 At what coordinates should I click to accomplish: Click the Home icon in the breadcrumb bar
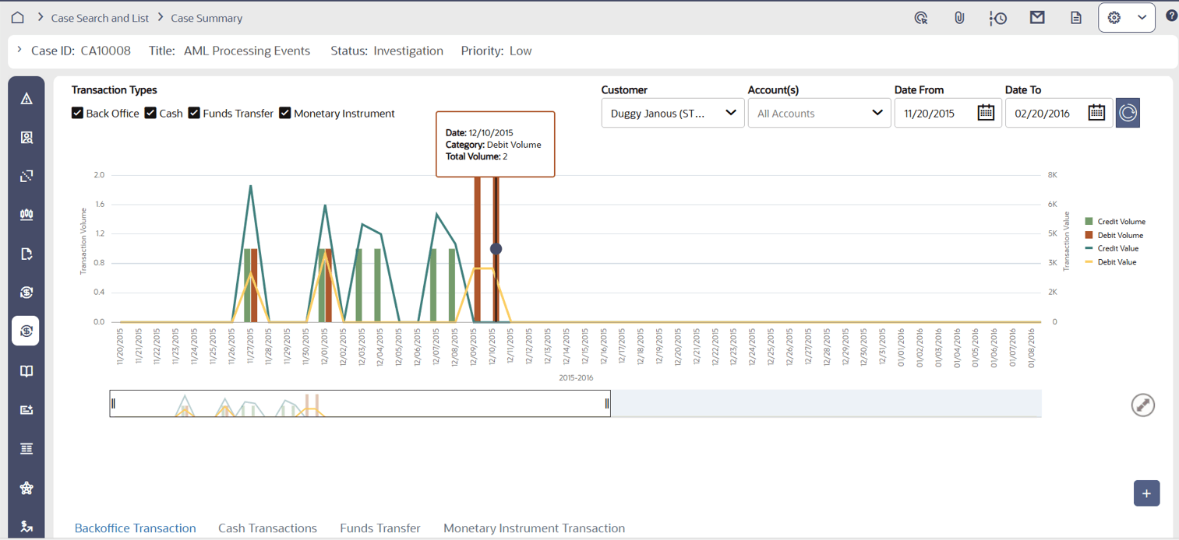pyautogui.click(x=17, y=16)
